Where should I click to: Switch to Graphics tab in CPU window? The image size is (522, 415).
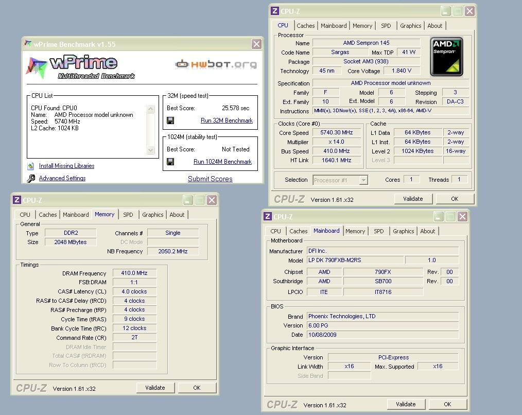410,26
